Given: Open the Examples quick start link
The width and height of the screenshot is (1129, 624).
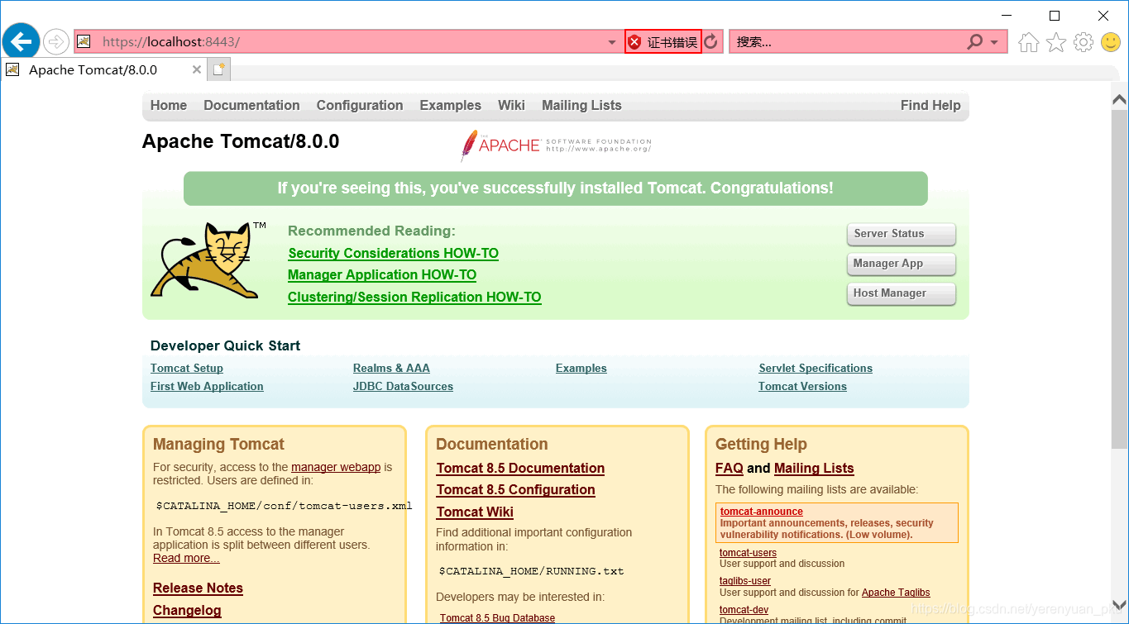Looking at the screenshot, I should (581, 368).
